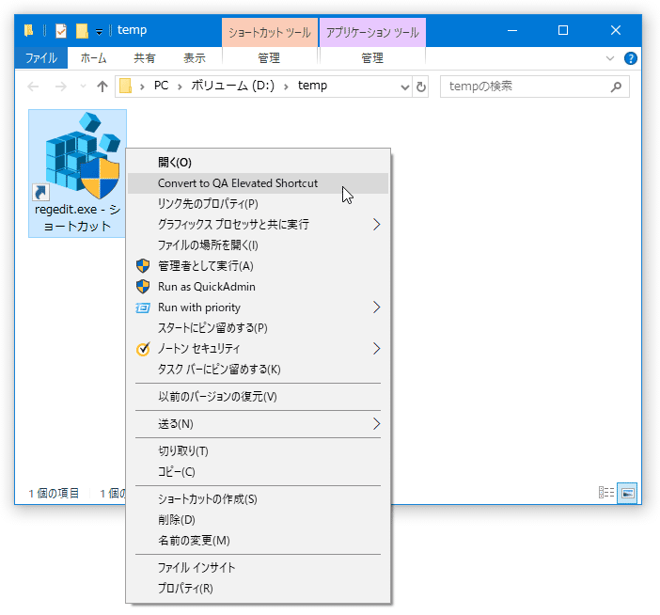
Task: Open 管理 tab under ショートカット ツール
Action: coord(269,58)
